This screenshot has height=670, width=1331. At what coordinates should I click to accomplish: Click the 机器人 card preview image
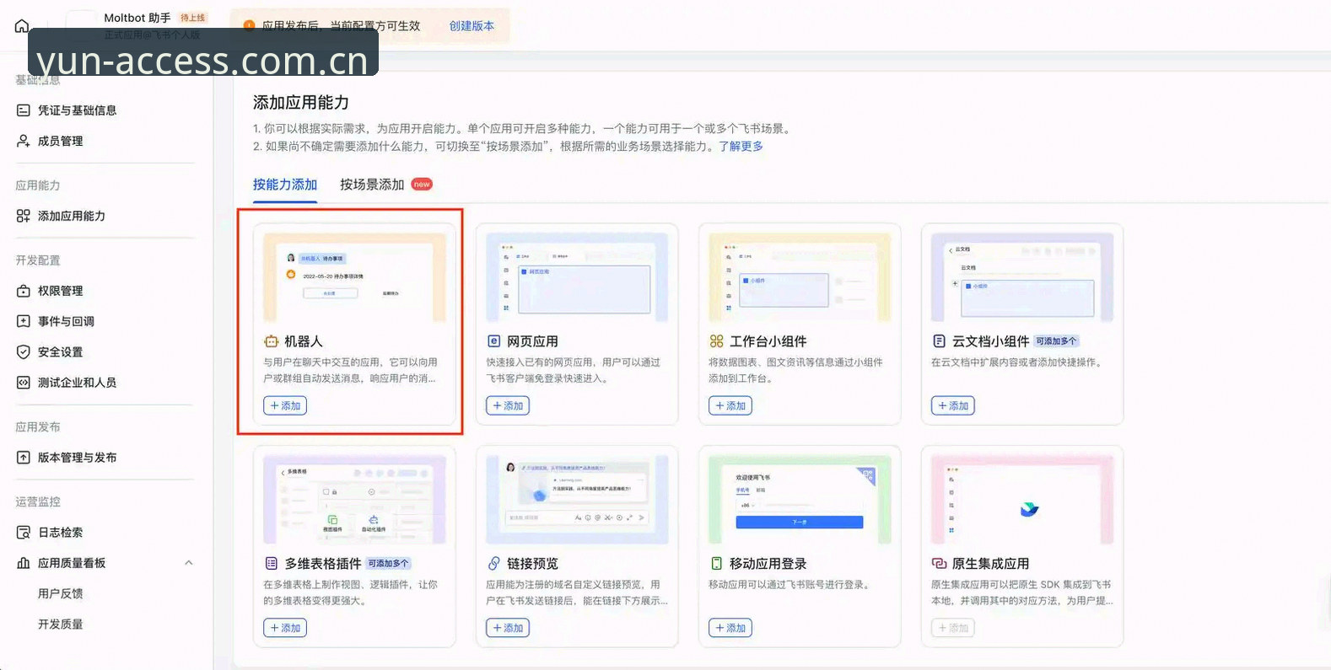point(354,277)
